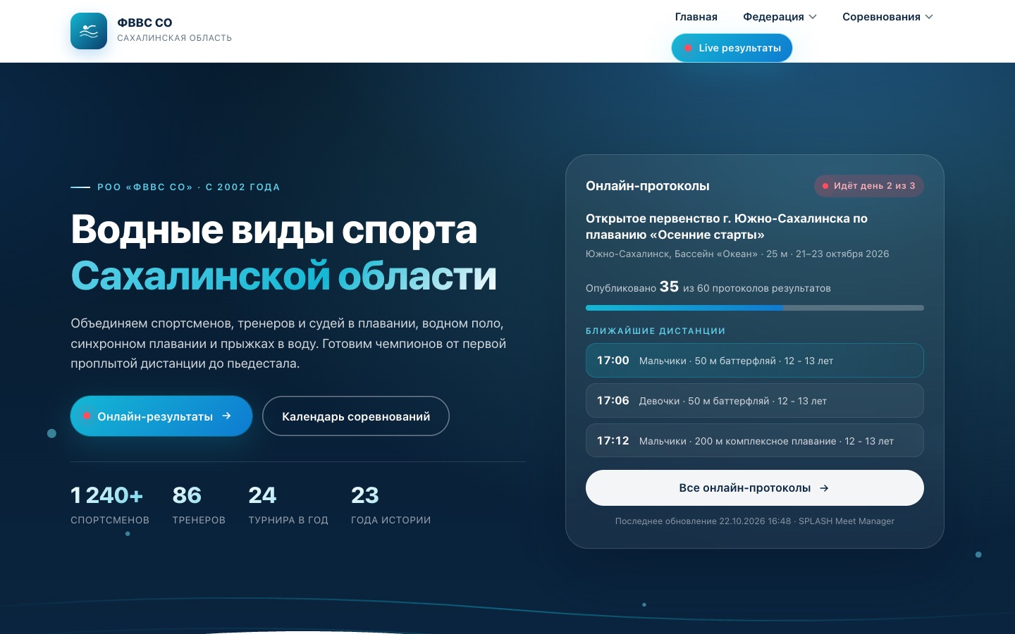Click the Ближайшие дистанции label
Screen dimensions: 1015x634
[x=656, y=331]
